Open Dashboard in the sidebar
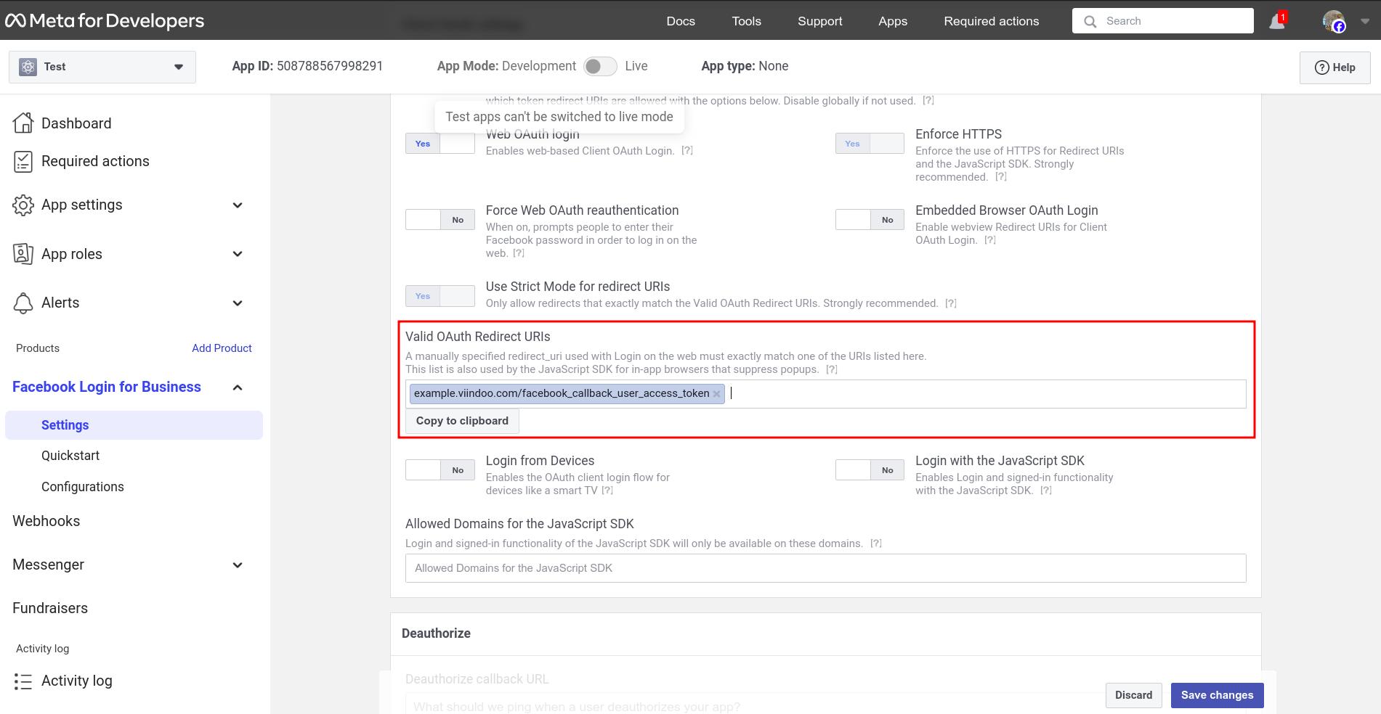 pyautogui.click(x=76, y=123)
